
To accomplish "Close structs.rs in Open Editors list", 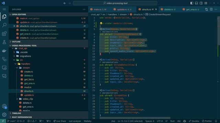I will [x=14, y=26].
